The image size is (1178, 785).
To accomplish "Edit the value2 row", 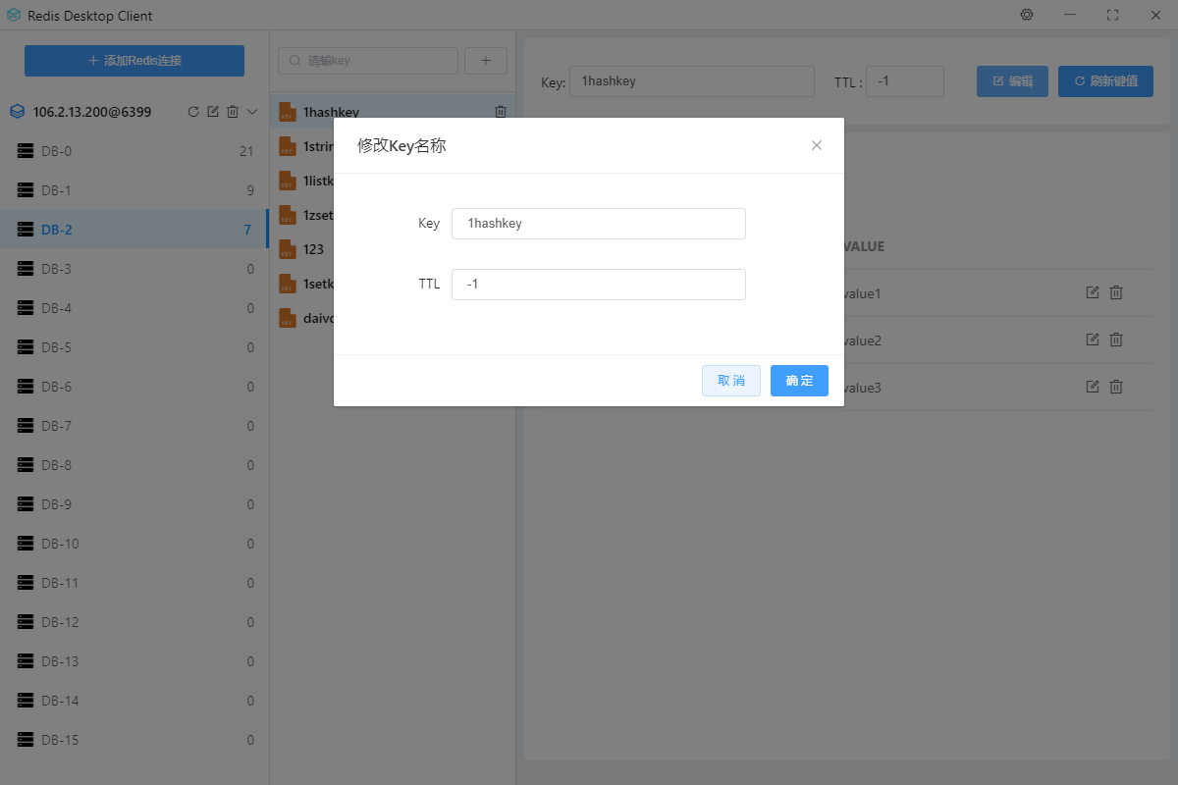I will click(1093, 340).
